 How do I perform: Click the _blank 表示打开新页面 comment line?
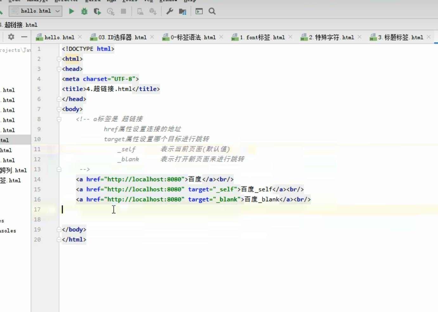181,159
